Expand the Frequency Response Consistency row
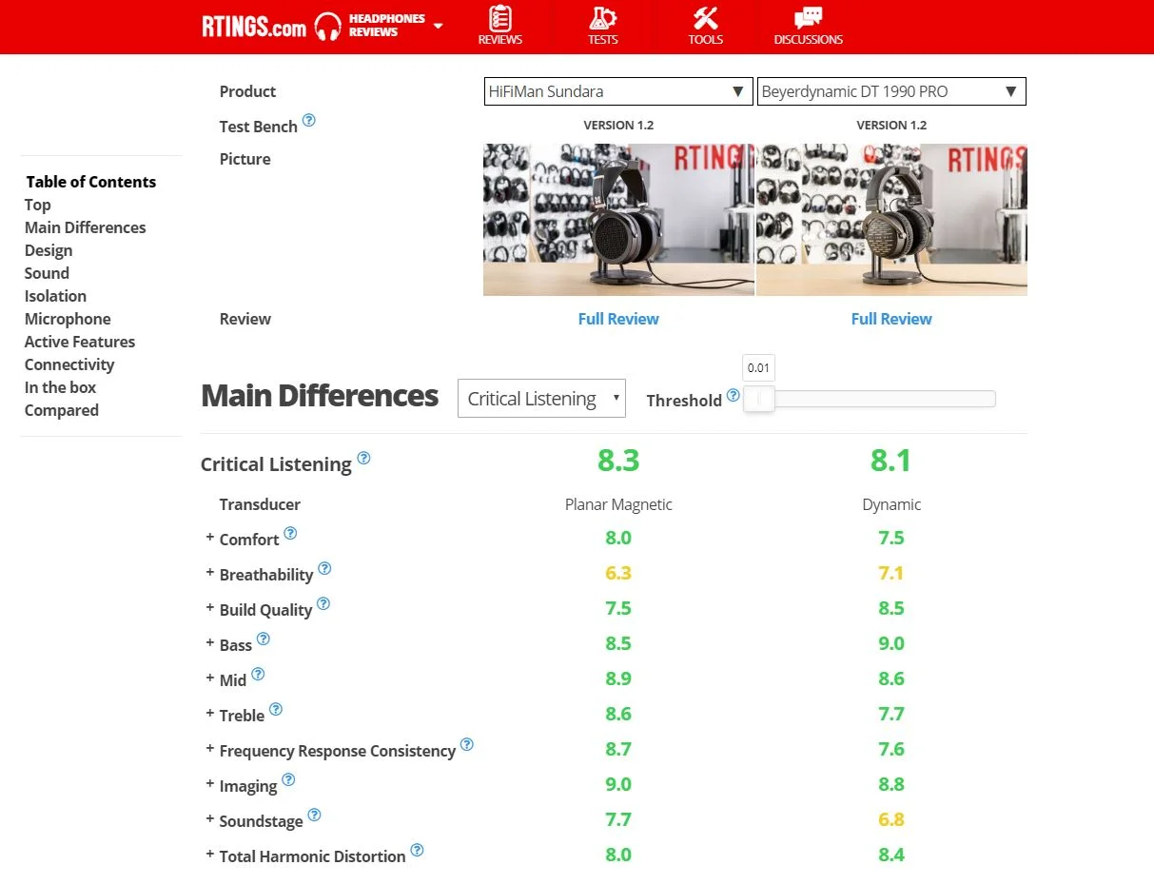The image size is (1154, 885). (209, 749)
